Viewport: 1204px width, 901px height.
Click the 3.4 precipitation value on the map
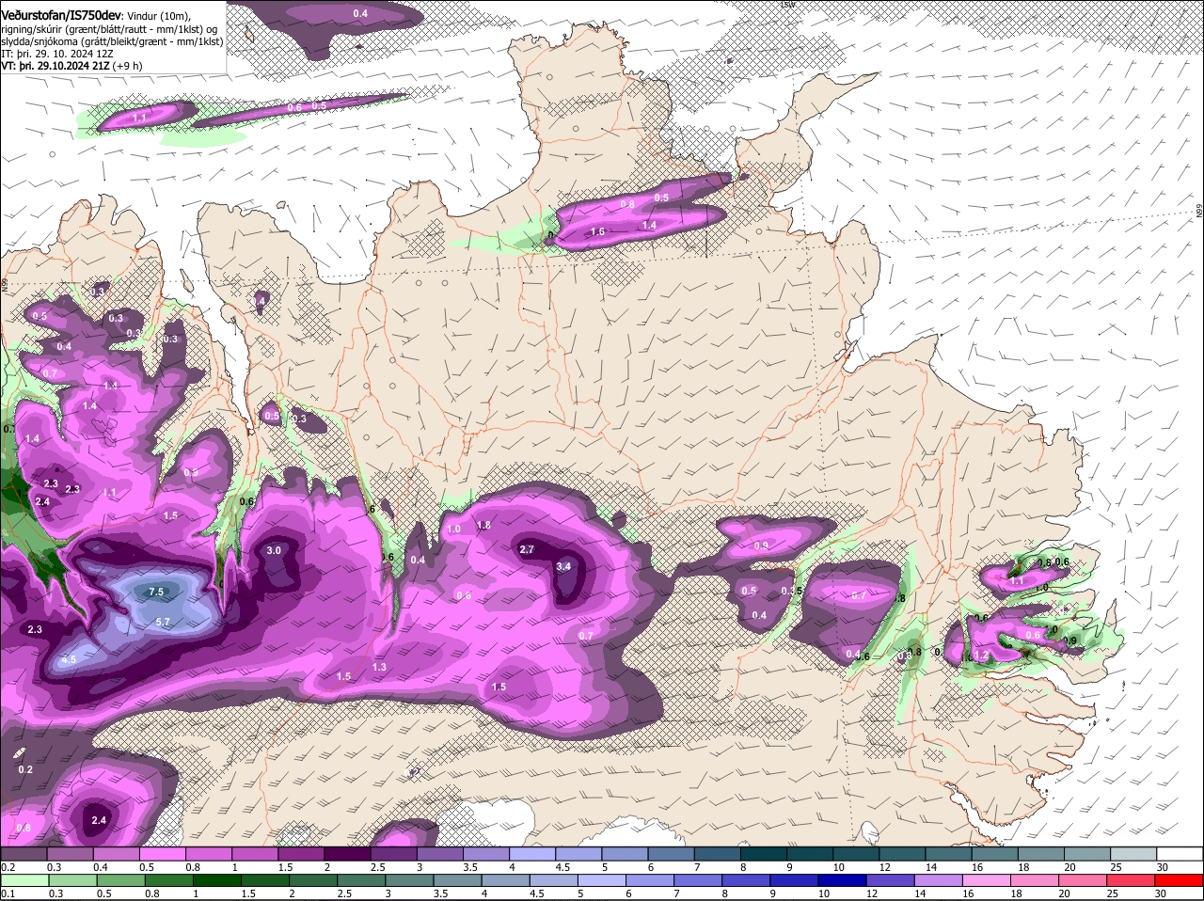(x=563, y=566)
